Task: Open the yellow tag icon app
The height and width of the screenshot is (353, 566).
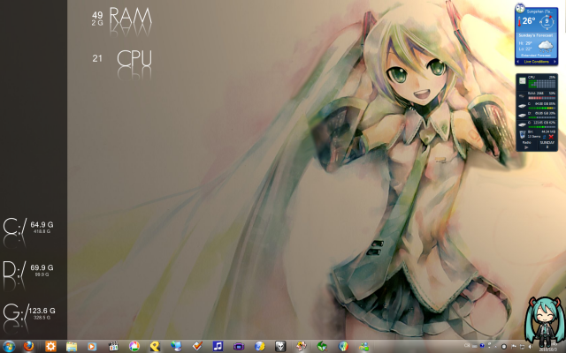Action: tap(155, 347)
